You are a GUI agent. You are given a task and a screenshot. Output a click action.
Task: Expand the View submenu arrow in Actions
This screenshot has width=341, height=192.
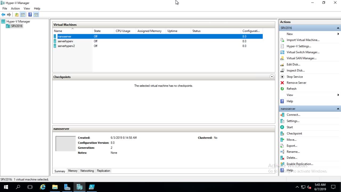point(338,95)
